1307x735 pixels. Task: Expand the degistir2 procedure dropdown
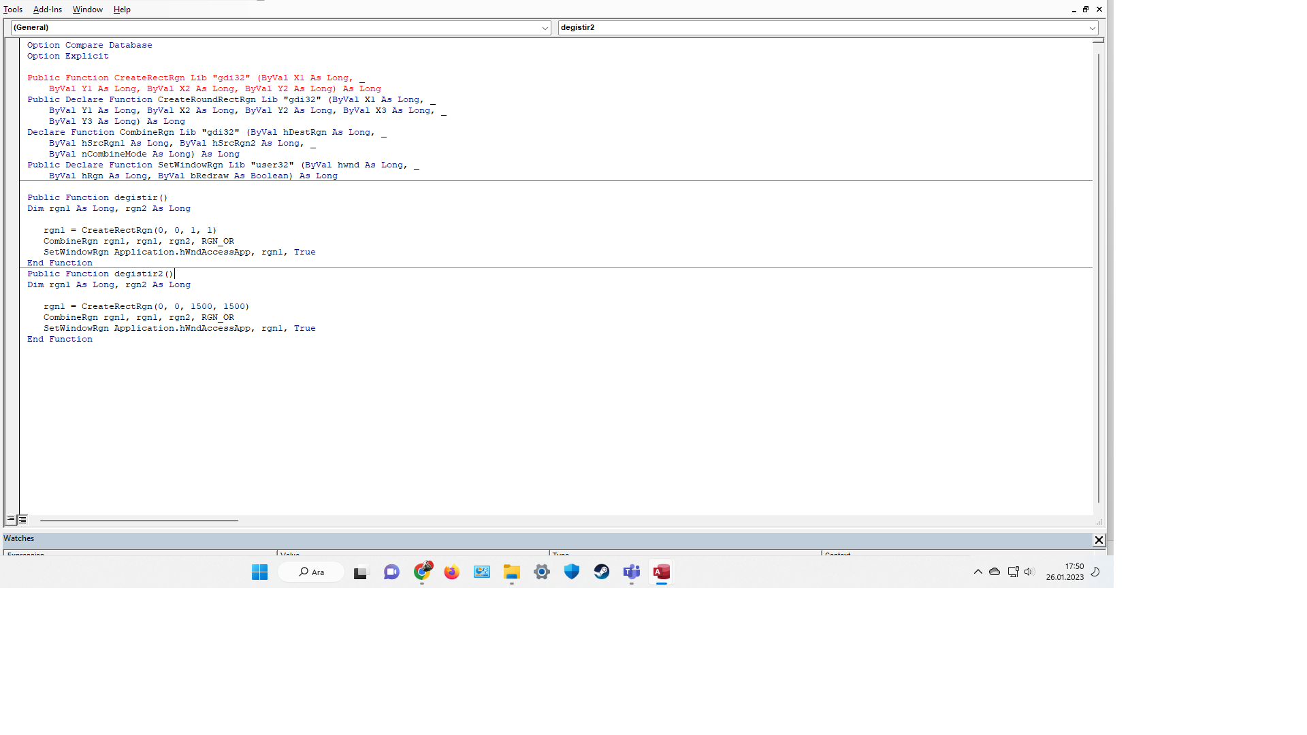(828, 28)
